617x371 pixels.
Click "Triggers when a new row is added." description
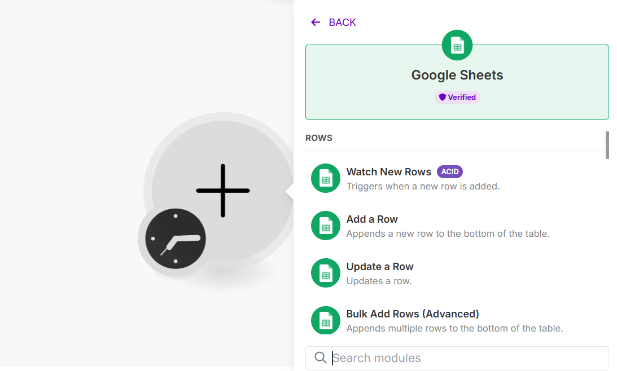[x=423, y=186]
